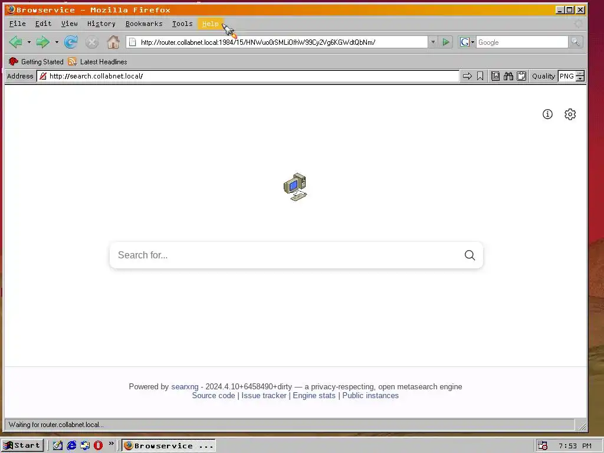The height and width of the screenshot is (453, 604).
Task: Go forward with the green Forward arrow
Action: (42, 42)
